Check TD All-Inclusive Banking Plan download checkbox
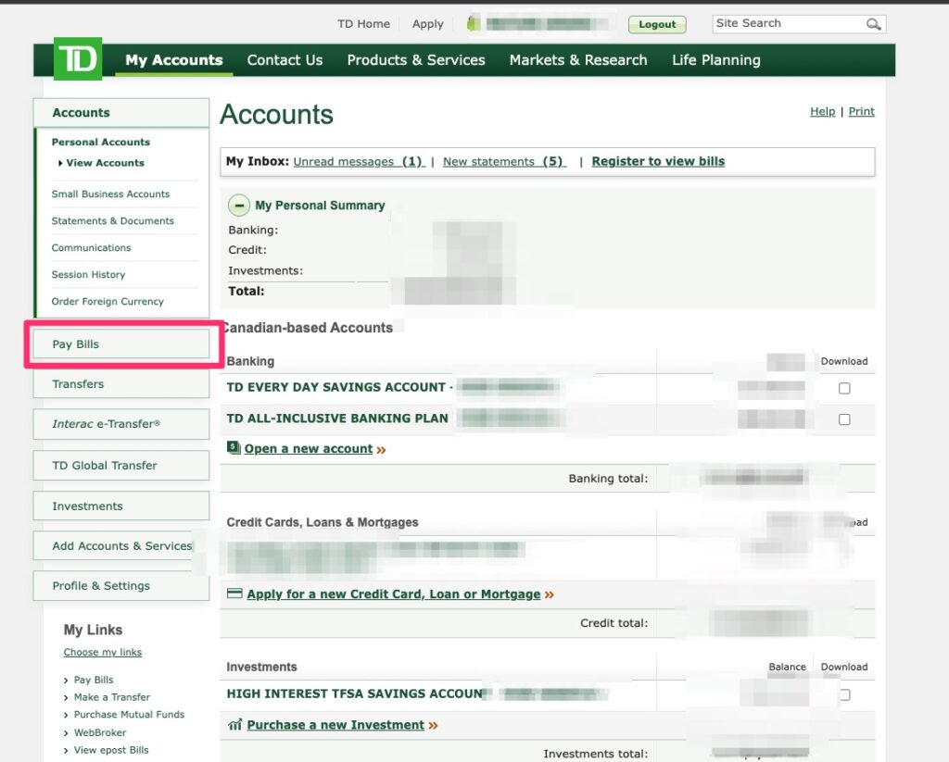949x762 pixels. [x=844, y=419]
